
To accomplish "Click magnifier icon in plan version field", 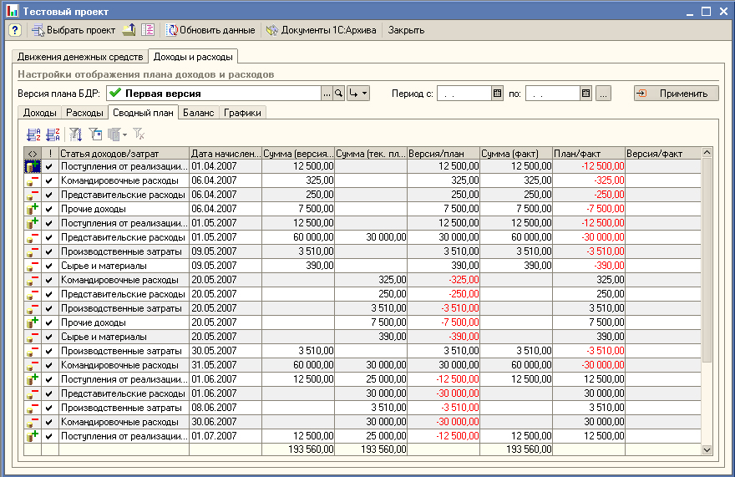I will point(339,94).
